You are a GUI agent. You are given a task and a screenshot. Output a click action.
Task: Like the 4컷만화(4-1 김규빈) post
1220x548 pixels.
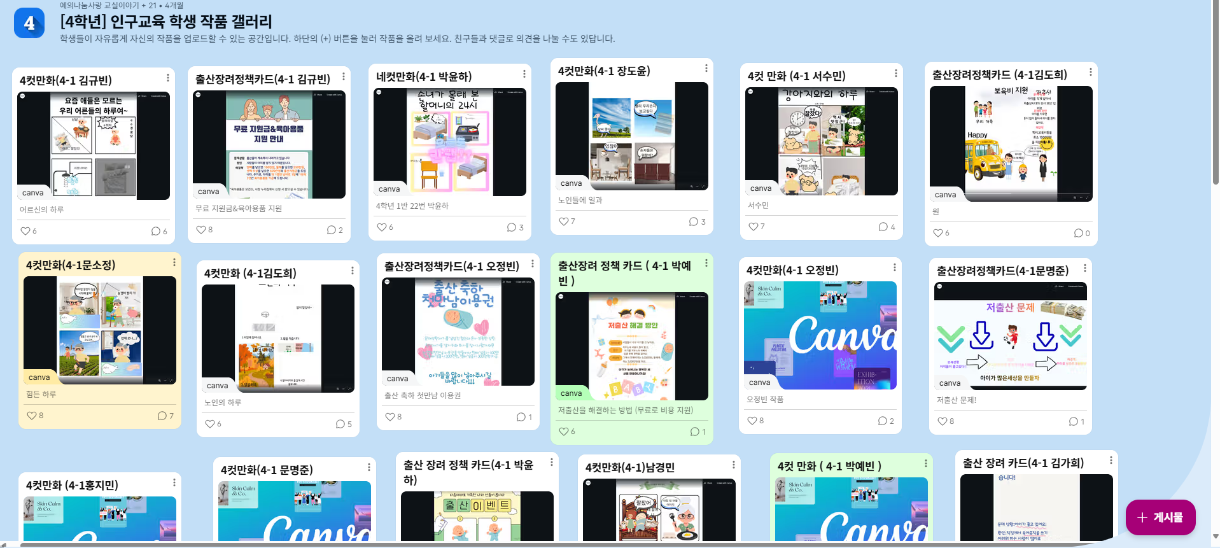[25, 231]
